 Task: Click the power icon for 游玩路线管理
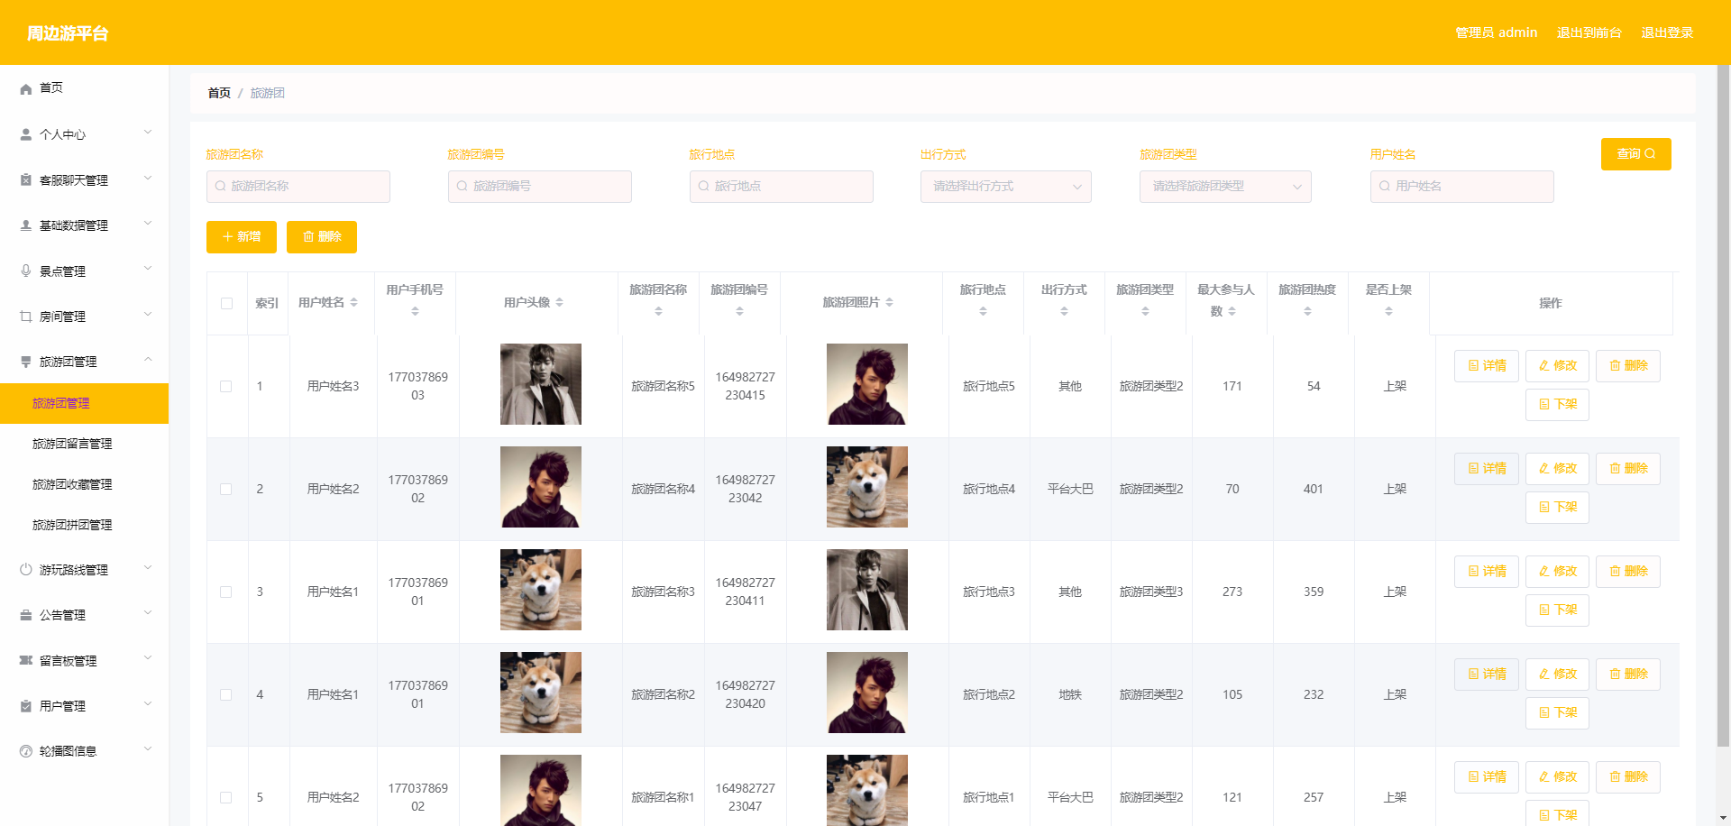coord(26,570)
